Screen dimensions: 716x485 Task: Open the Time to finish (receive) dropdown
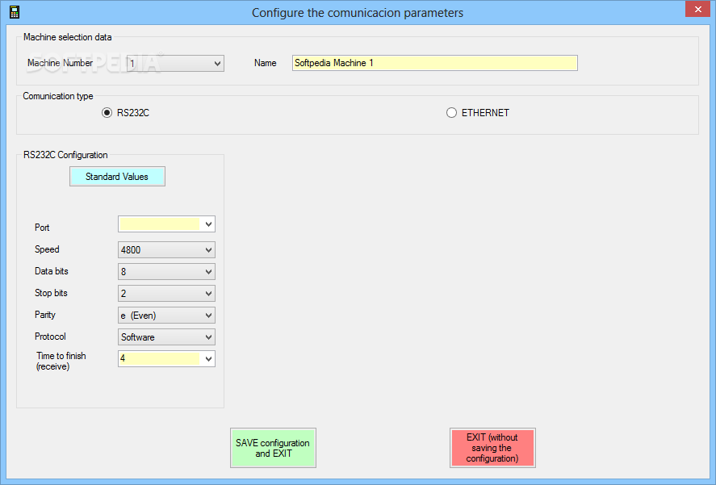click(166, 359)
